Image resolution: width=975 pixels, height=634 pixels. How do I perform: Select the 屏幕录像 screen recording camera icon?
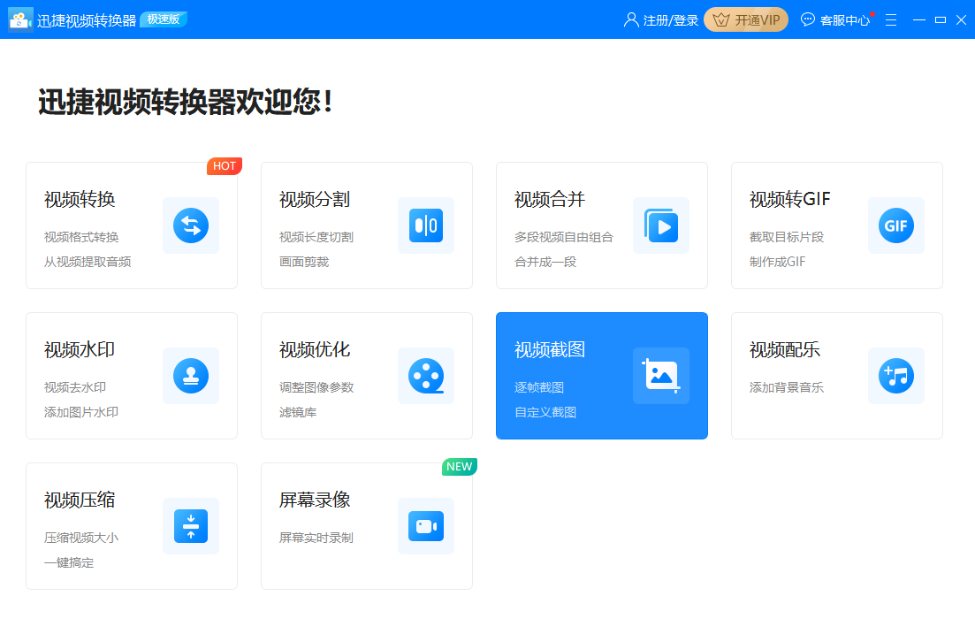pyautogui.click(x=425, y=526)
